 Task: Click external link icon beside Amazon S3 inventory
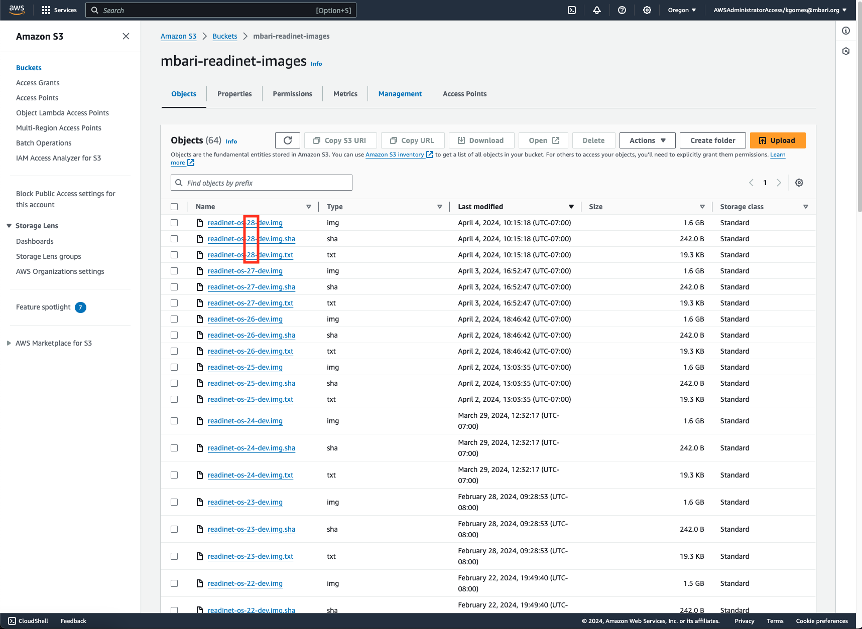tap(430, 154)
